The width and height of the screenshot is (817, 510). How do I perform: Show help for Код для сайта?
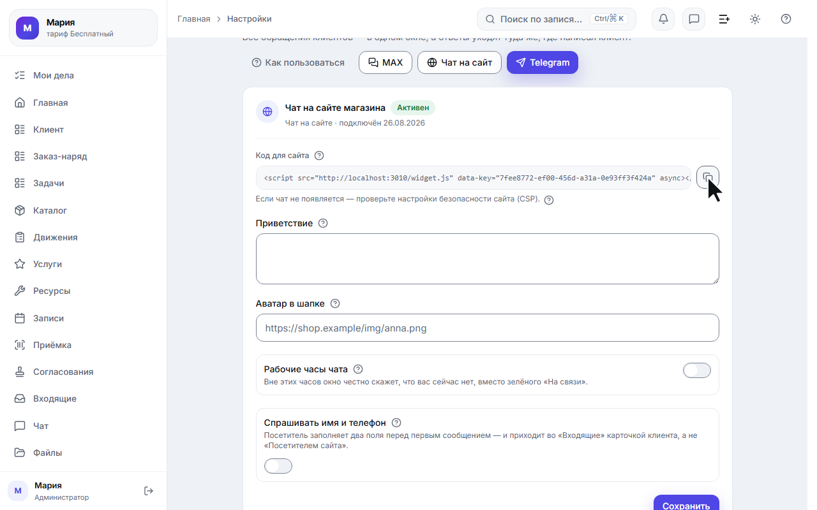point(320,156)
